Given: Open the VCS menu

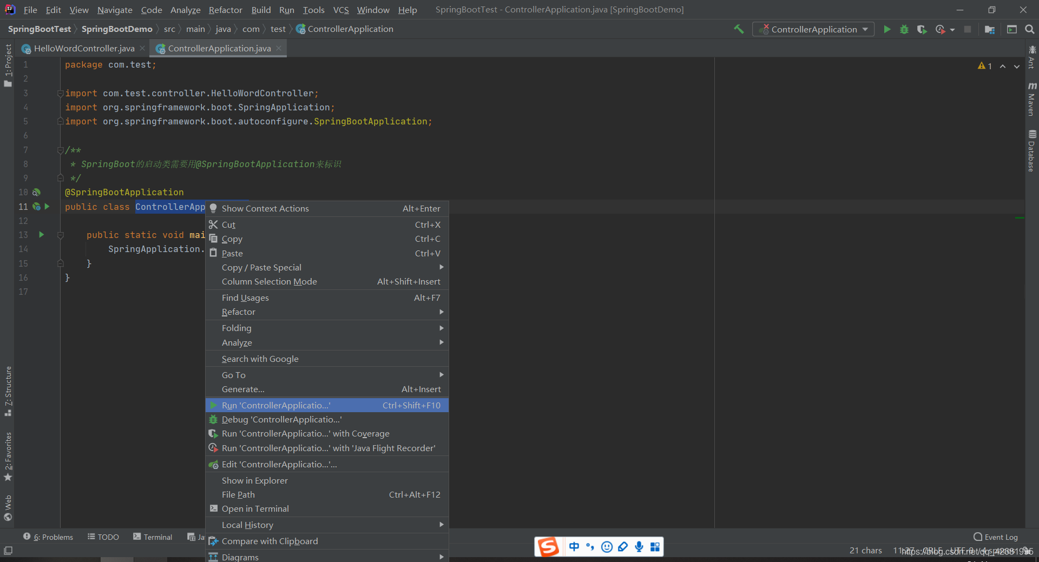Looking at the screenshot, I should pos(341,10).
